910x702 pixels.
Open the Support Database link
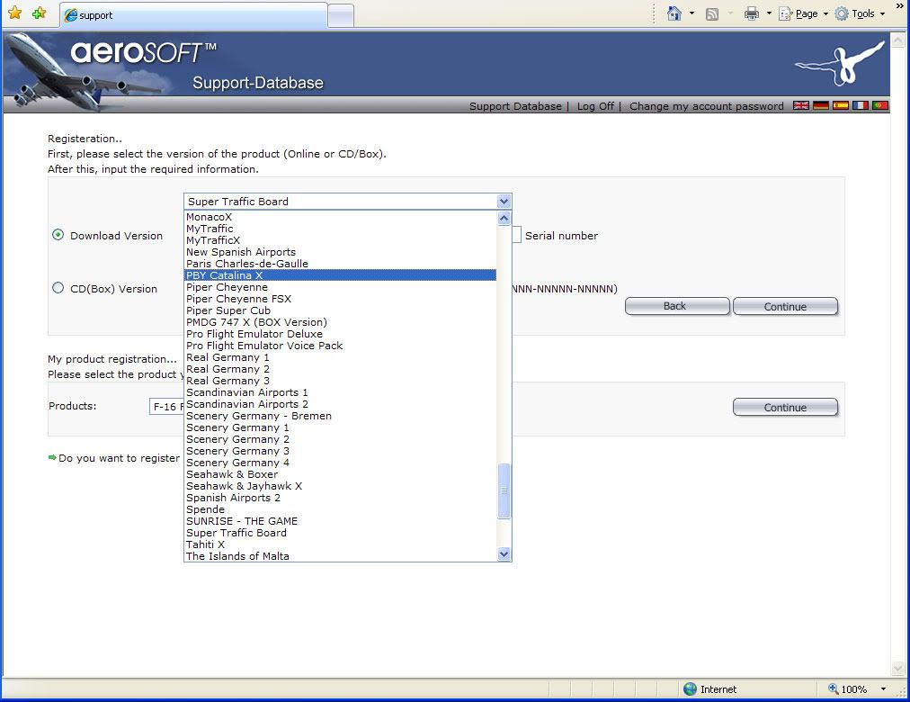pos(515,106)
